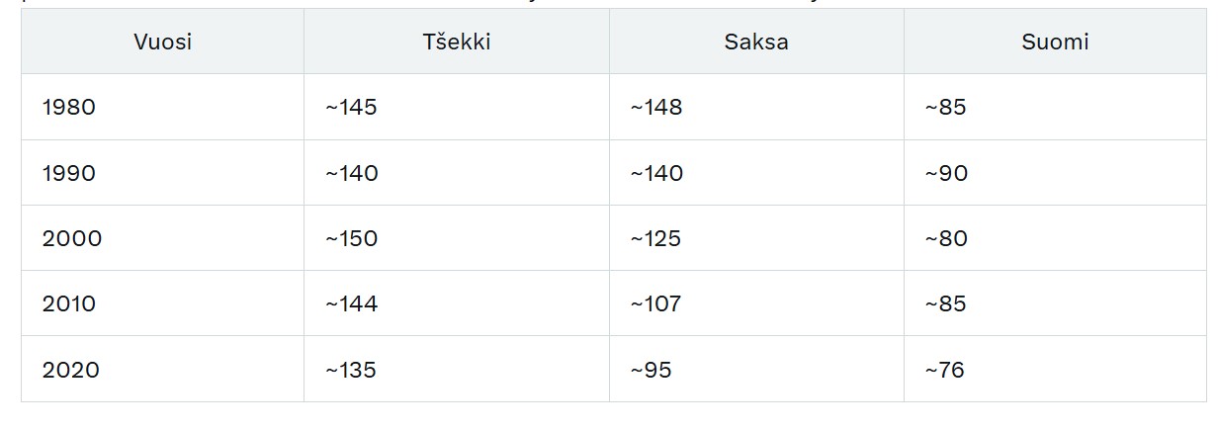The height and width of the screenshot is (430, 1218).
Task: Select the 1980 year cell
Action: pyautogui.click(x=69, y=107)
